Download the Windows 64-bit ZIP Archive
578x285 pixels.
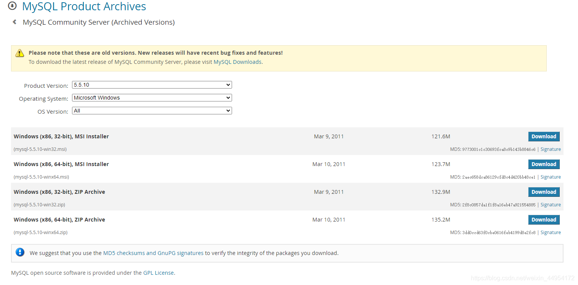544,220
